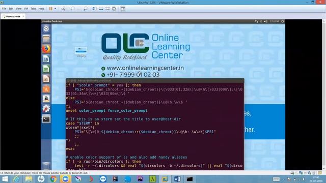Enter full screen mode from VMware toolbar
Image resolution: width=326 pixels, height=183 pixels.
coord(107,9)
